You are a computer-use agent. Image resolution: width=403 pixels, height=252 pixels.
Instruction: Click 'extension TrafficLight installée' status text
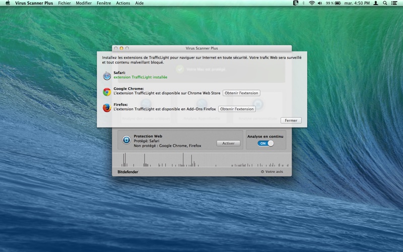[141, 77]
